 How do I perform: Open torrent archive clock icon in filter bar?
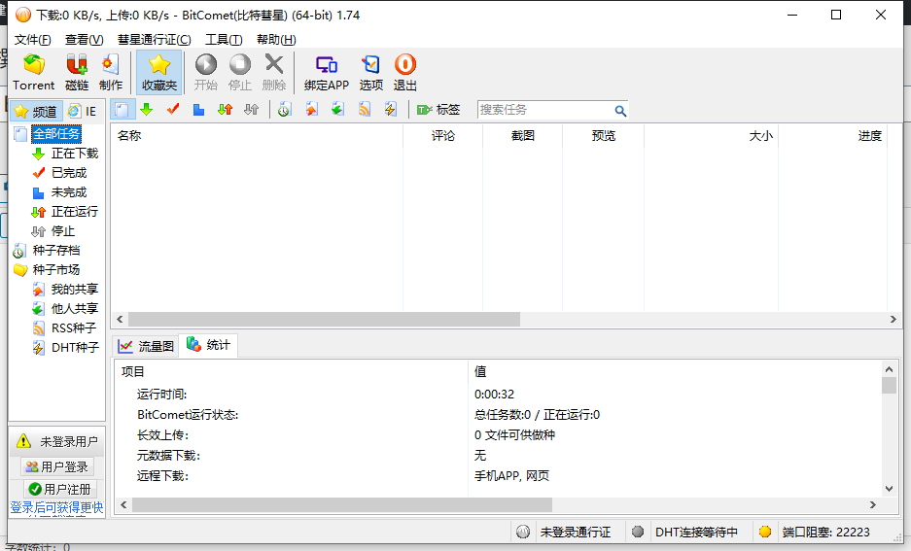point(284,109)
